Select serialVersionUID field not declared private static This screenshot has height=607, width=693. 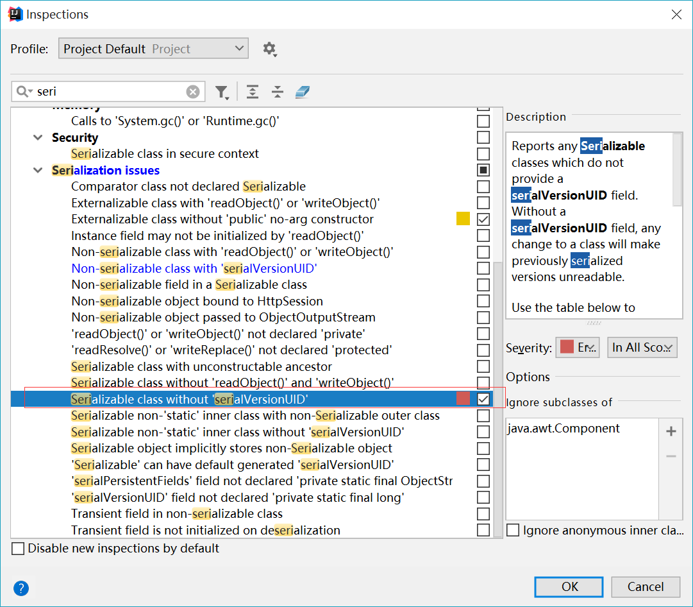[238, 497]
